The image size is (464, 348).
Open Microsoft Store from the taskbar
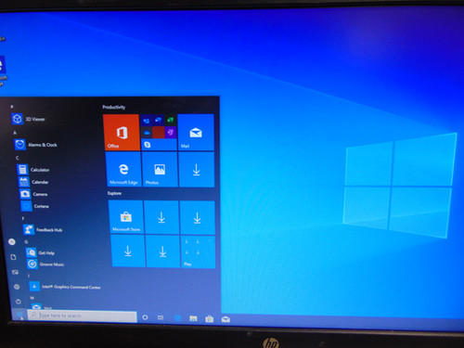tap(210, 318)
